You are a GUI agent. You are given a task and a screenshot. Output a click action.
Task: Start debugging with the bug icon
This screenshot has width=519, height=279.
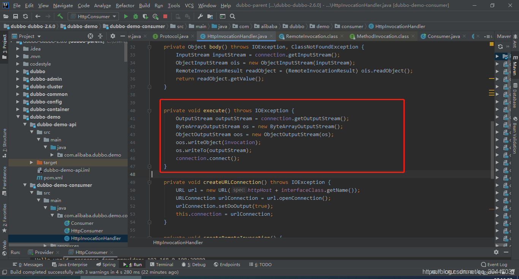136,16
